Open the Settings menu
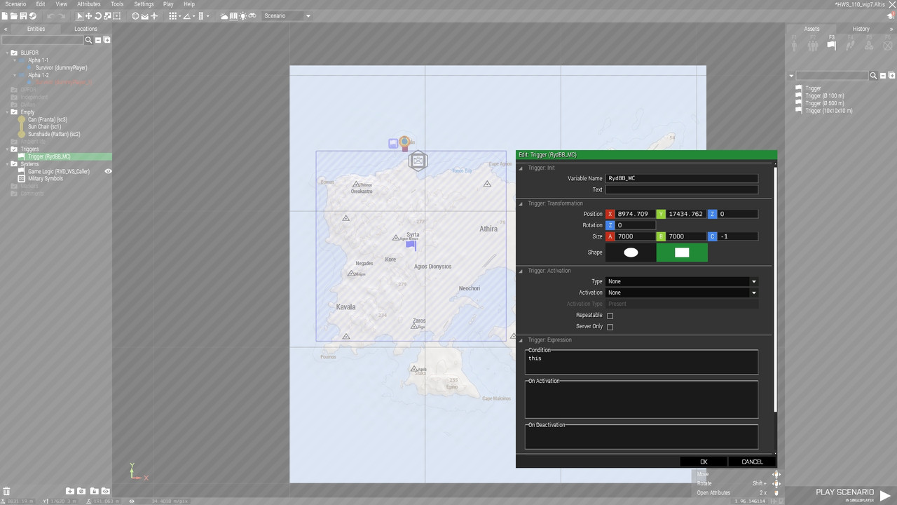 coord(144,4)
